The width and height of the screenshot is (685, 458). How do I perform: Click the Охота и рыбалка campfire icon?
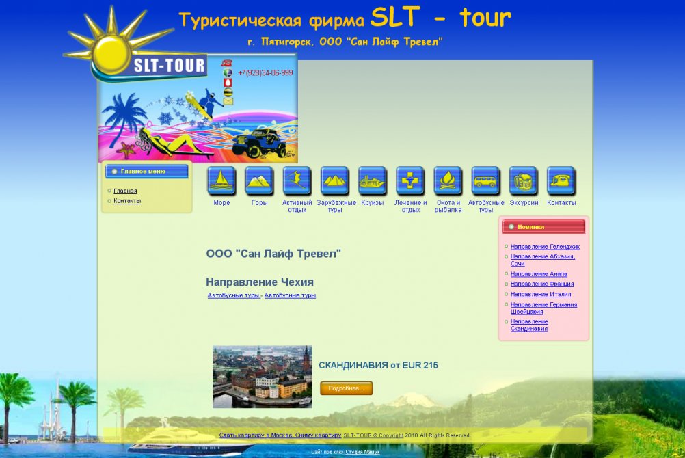click(x=448, y=181)
